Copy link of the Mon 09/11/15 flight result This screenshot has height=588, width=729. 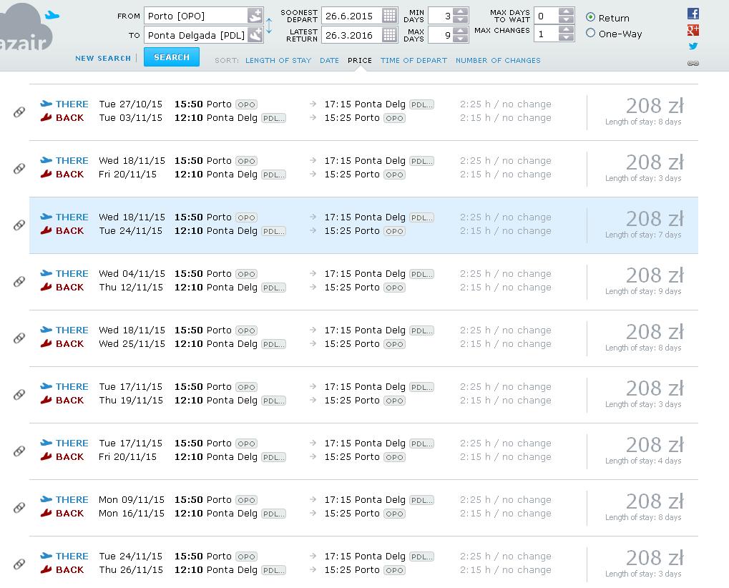coord(19,508)
